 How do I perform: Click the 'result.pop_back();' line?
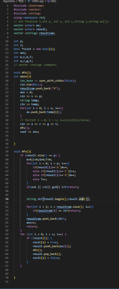[x=47, y=254]
